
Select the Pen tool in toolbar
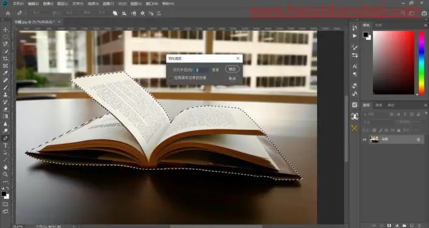[x=5, y=138]
